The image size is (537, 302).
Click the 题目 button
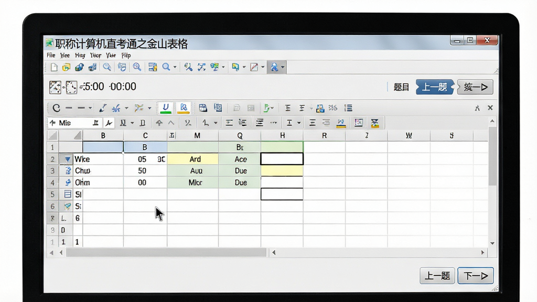(x=401, y=87)
